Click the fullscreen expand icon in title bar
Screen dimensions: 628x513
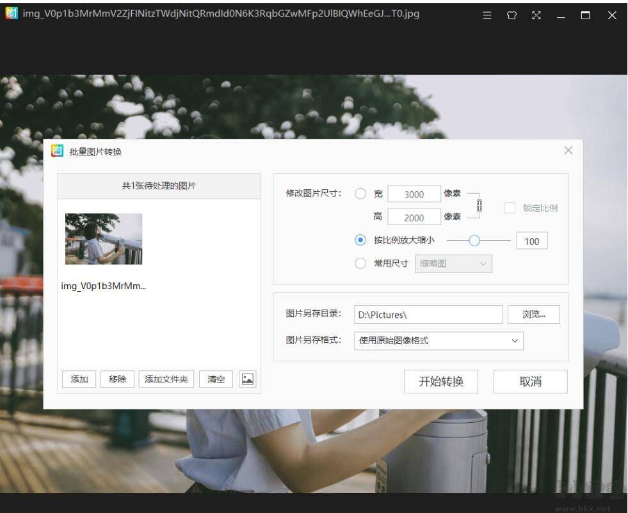coord(536,15)
